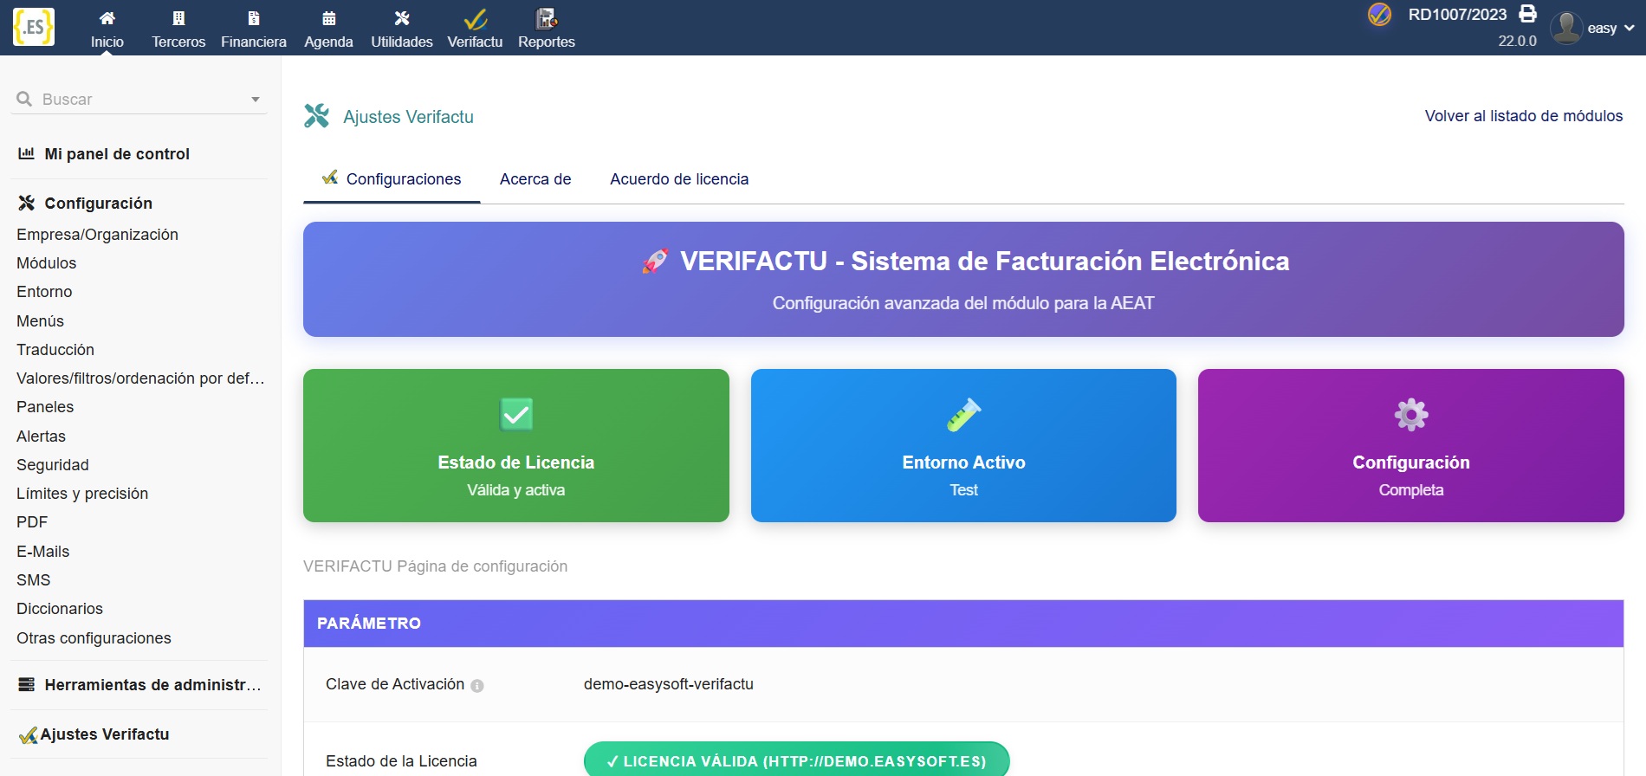This screenshot has width=1646, height=776.
Task: Switch to the Acerca de tab
Action: [x=535, y=179]
